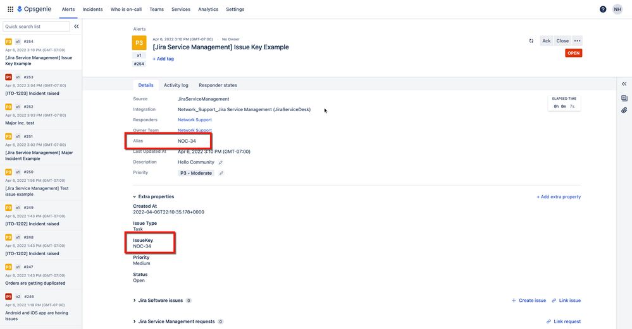The height and width of the screenshot is (329, 632).
Task: Open the Analytics menu
Action: point(208,9)
